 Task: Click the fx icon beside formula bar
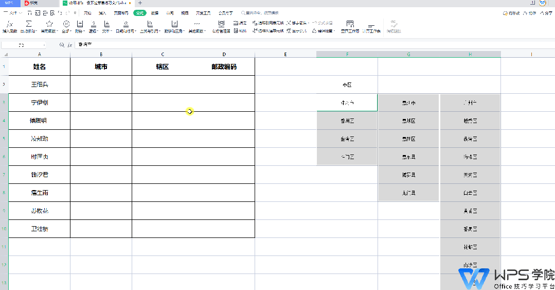(x=70, y=45)
